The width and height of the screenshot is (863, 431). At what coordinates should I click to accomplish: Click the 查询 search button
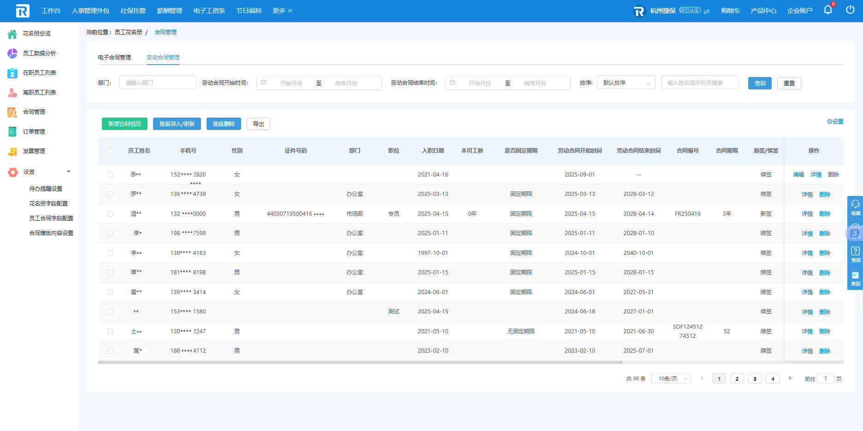[x=759, y=83]
